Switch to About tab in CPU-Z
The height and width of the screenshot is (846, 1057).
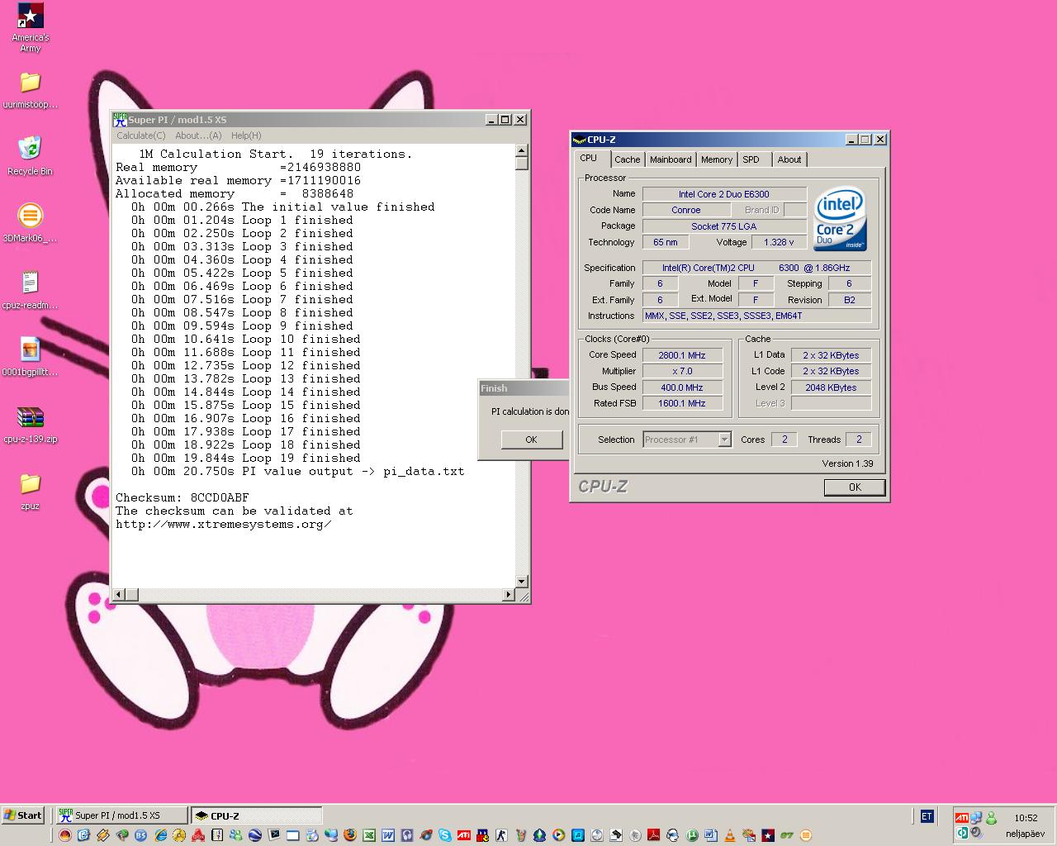[789, 159]
